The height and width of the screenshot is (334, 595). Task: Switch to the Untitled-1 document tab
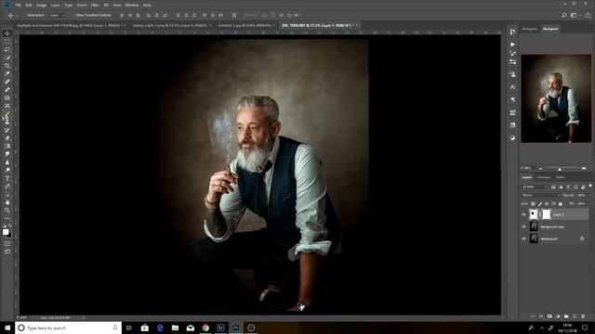(x=245, y=25)
